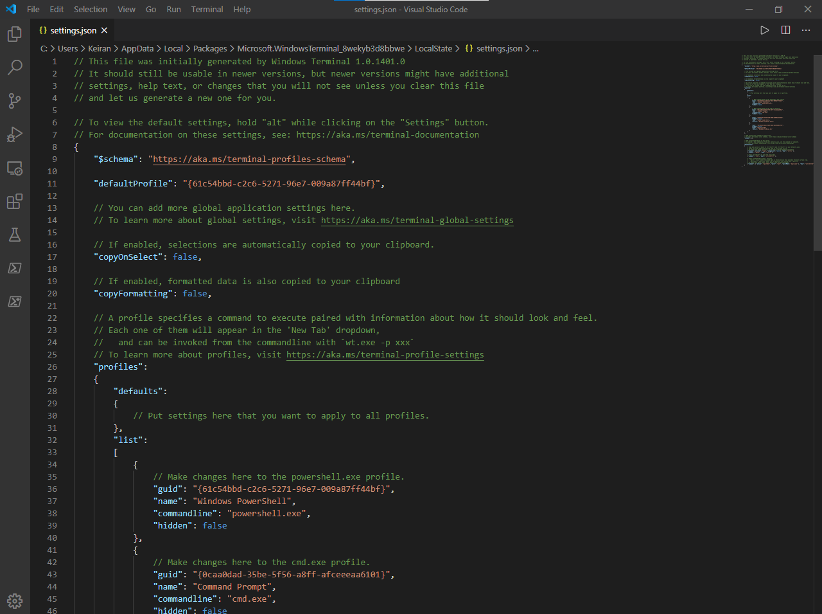Click the terminal-documentation URL in comment

(388, 135)
